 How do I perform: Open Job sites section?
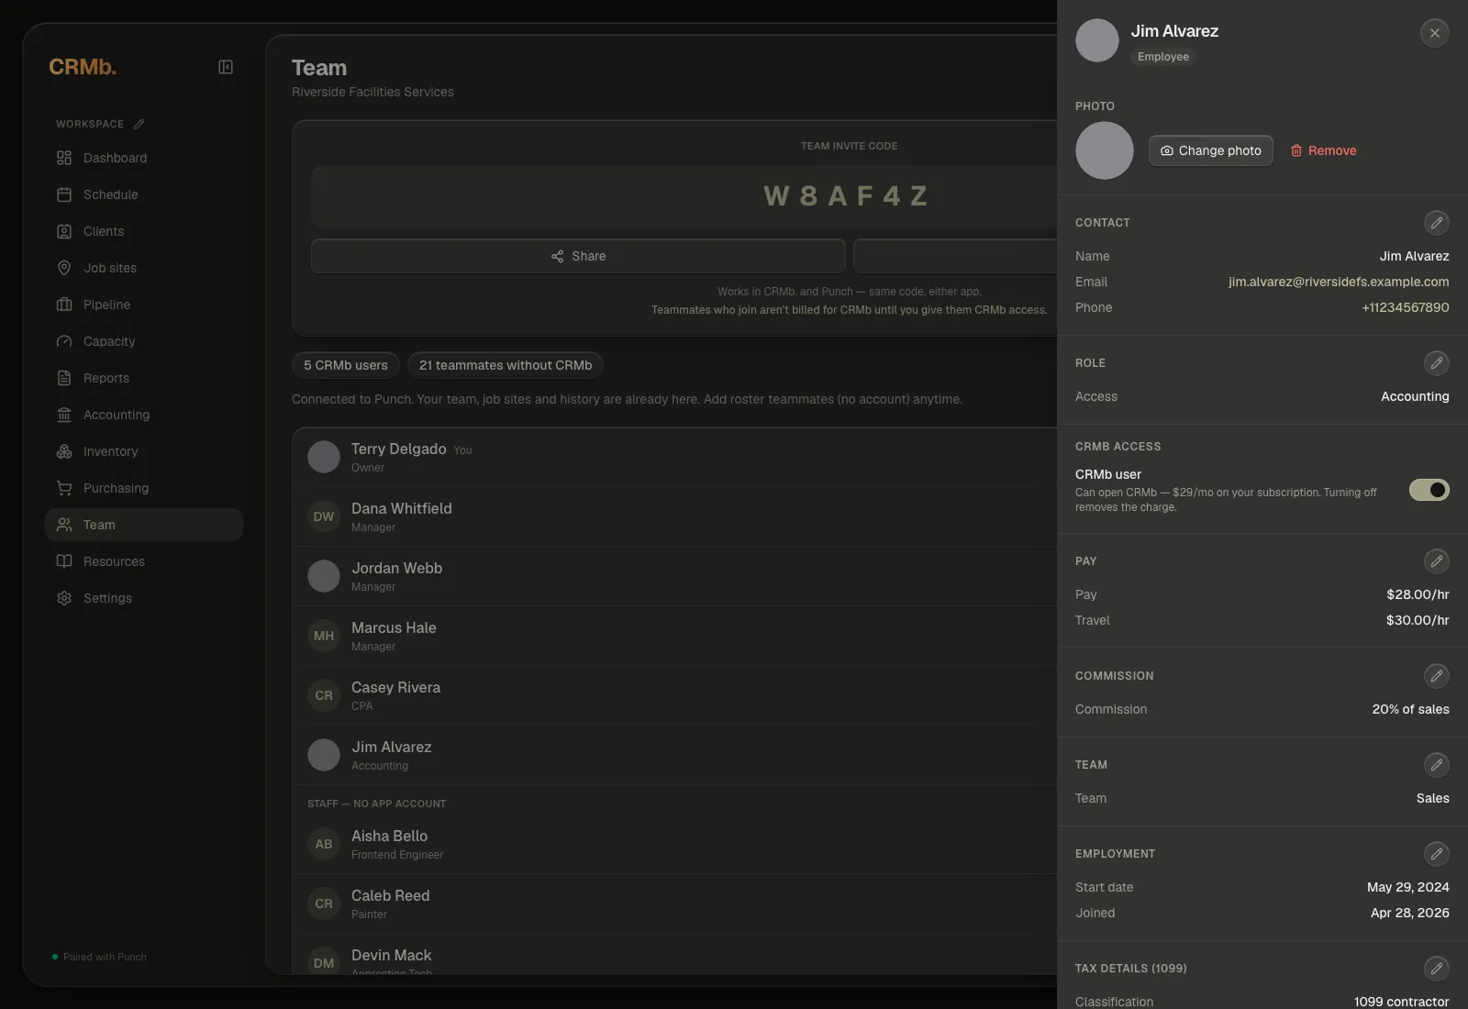point(144,268)
